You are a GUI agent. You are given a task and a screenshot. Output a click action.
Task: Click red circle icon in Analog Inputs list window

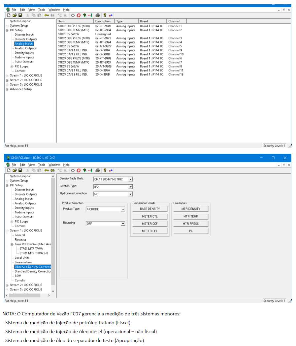pyautogui.click(x=79, y=15)
